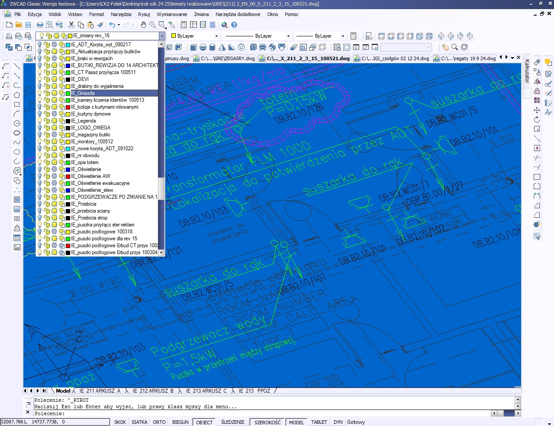The width and height of the screenshot is (554, 426).
Task: Open the Wymiarowanie menu
Action: coord(172,14)
